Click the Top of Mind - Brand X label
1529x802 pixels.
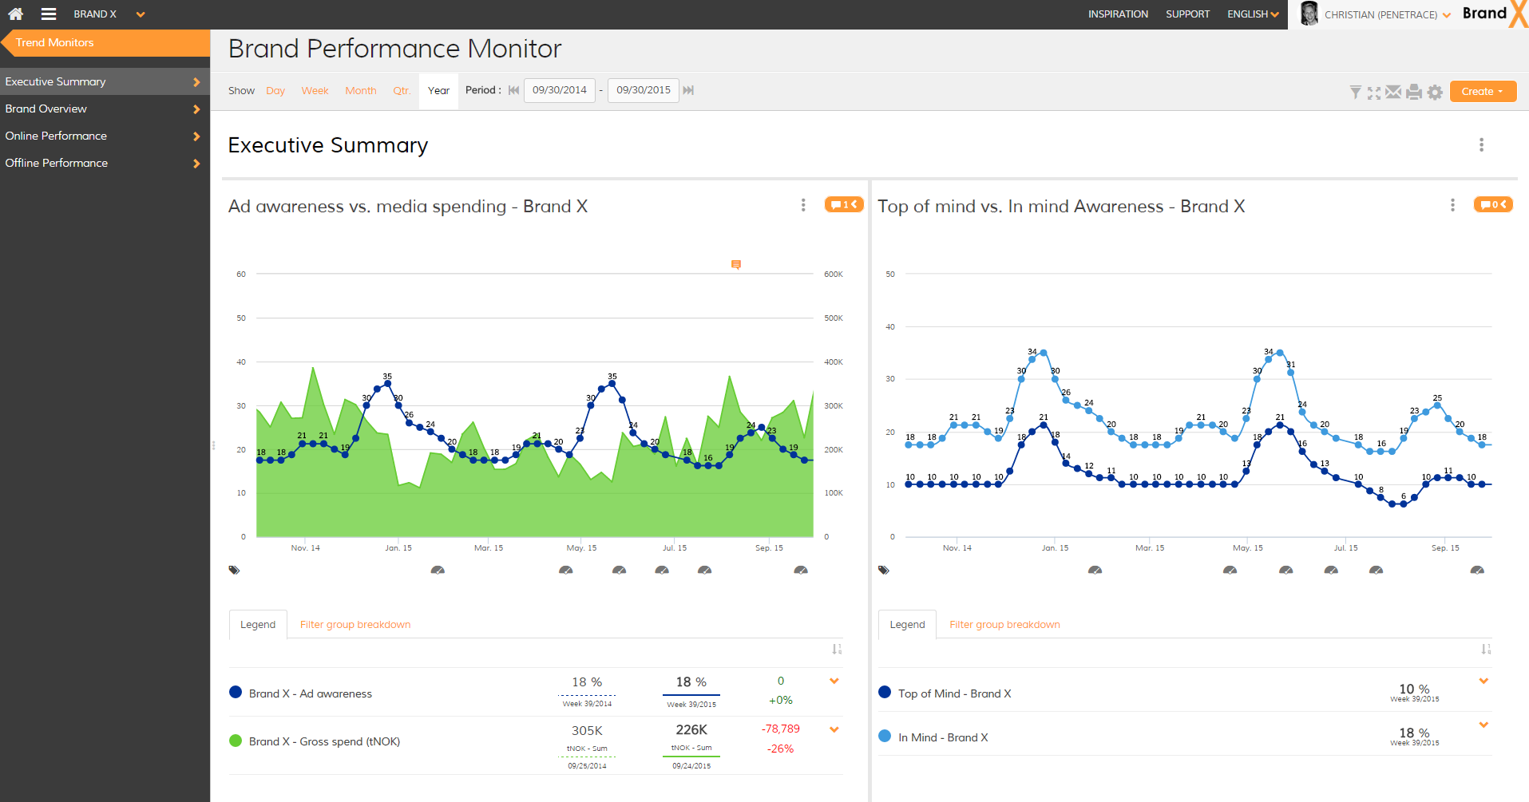(954, 693)
